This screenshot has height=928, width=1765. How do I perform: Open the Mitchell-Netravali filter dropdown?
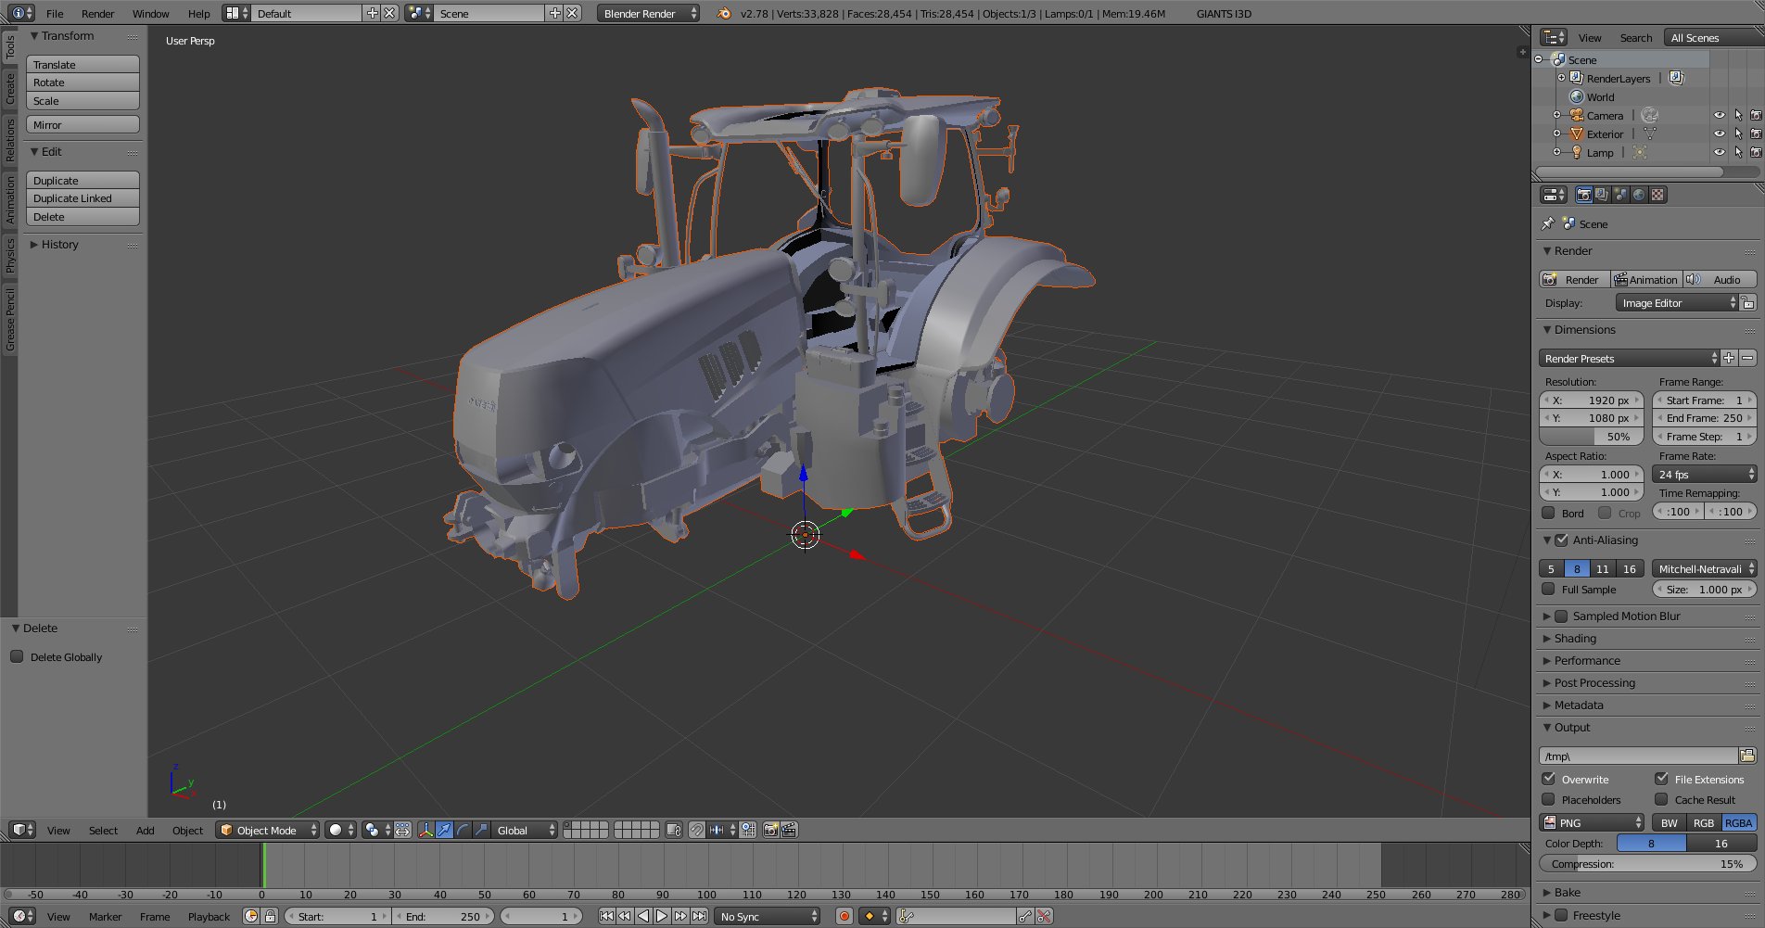coord(1705,568)
